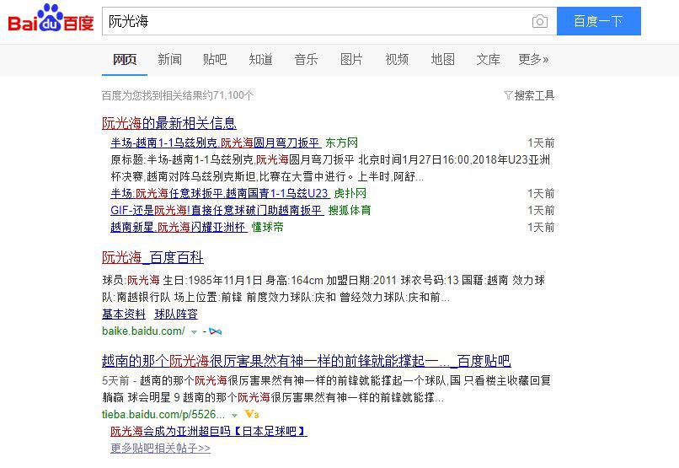The image size is (679, 468).
Task: Click source label 东方网
Action: [x=342, y=143]
